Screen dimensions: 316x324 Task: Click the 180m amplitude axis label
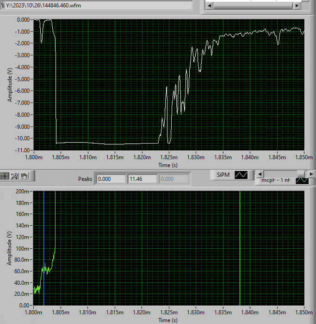pos(22,203)
